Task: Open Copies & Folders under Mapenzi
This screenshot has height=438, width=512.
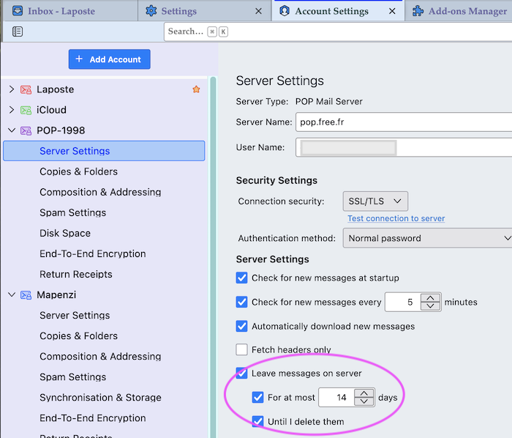Action: pyautogui.click(x=104, y=336)
